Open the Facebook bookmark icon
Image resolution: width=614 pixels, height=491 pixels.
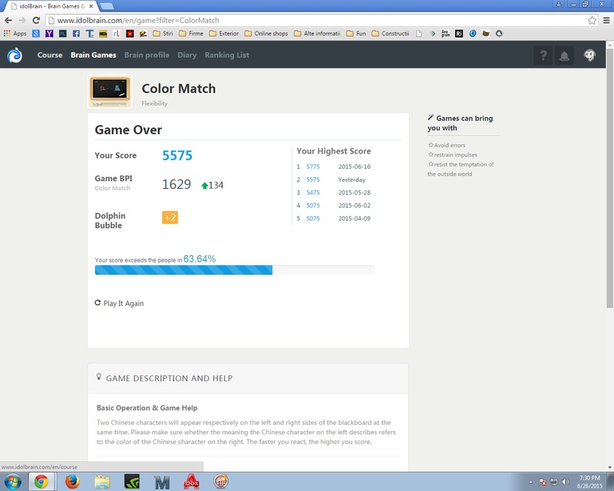[x=76, y=34]
